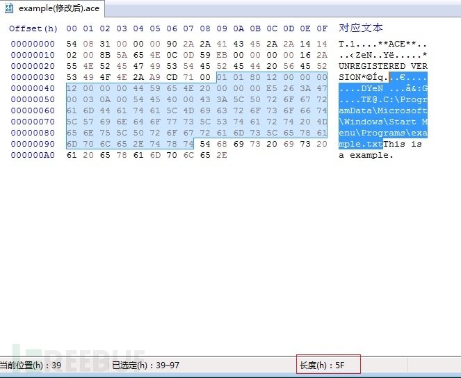Select offset row 00000090
The width and height of the screenshot is (461, 378).
pyautogui.click(x=33, y=145)
